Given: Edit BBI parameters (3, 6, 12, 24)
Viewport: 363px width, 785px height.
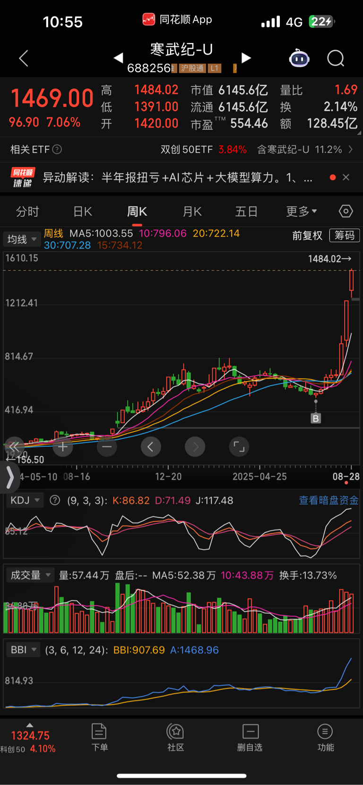Looking at the screenshot, I should point(77,650).
